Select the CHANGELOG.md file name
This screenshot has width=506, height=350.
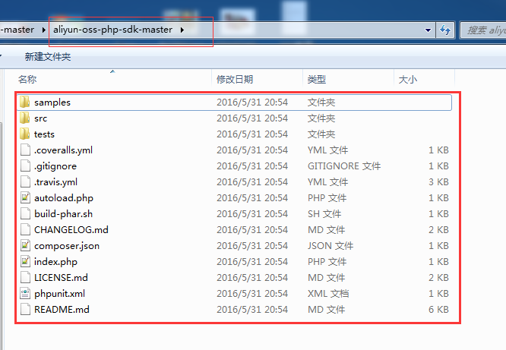pyautogui.click(x=71, y=230)
